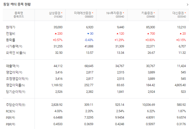Open 삼성증권 stock link
Screen dimensions: 189x129
point(54,13)
